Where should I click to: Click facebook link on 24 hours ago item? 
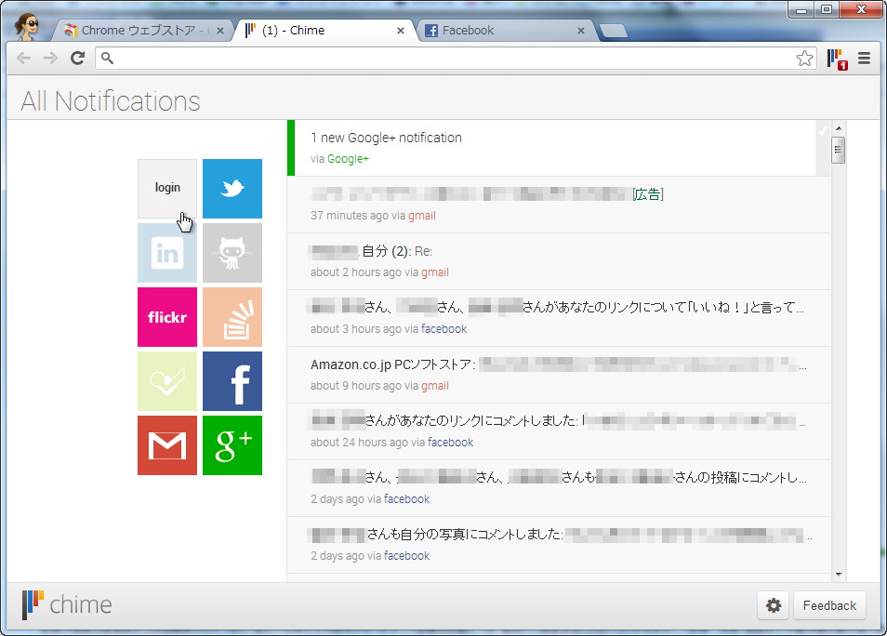pos(450,442)
